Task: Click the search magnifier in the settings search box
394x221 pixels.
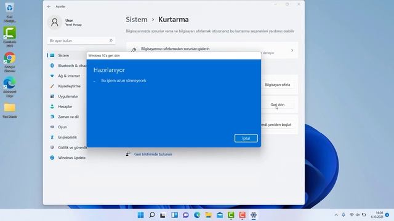Action: [x=111, y=41]
